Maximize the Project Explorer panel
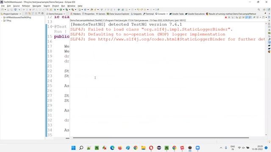Screen dimensions: 271x152 42,14
